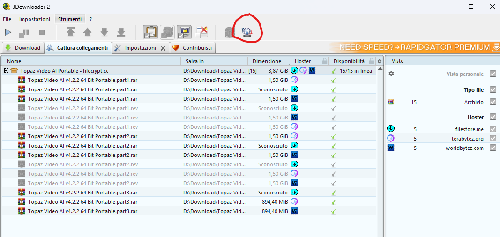Close the Impostazioni tab with its X
The width and height of the screenshot is (500, 237).
[163, 48]
